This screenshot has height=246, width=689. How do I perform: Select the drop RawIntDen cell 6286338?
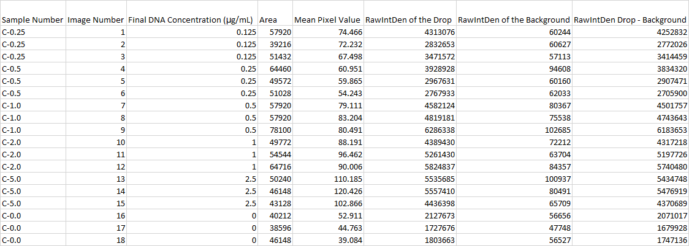pos(437,130)
